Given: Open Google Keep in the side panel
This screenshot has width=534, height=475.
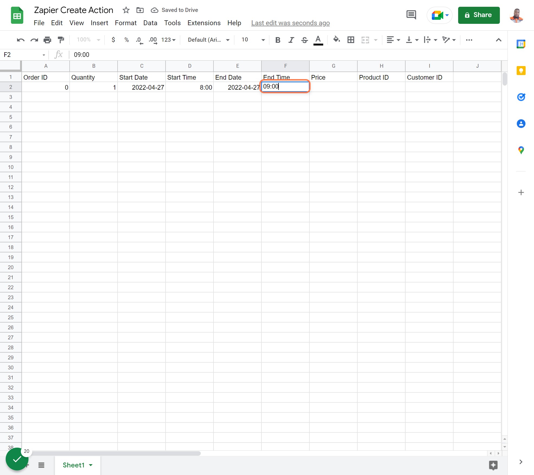Looking at the screenshot, I should pos(521,71).
